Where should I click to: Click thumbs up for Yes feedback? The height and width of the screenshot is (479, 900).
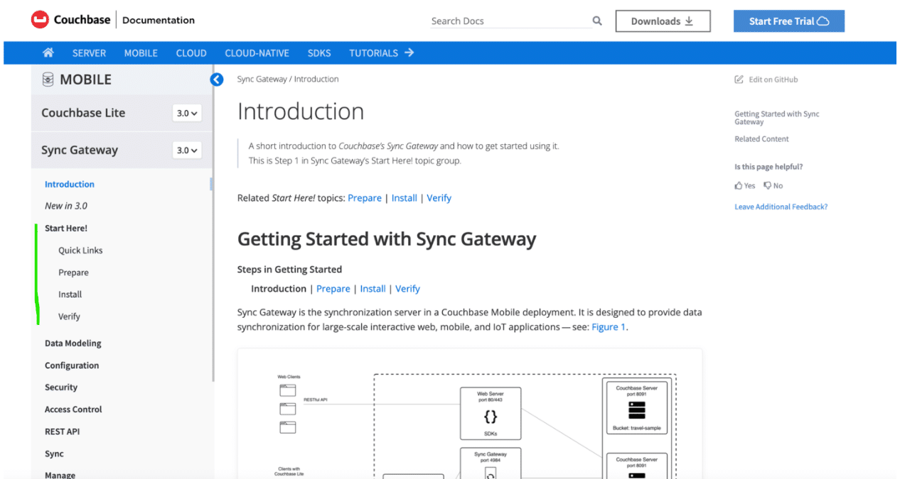(x=738, y=185)
